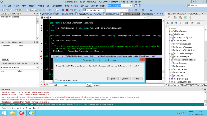Open the Project menu
Image resolution: width=207 pixels, height=116 pixels.
click(41, 6)
